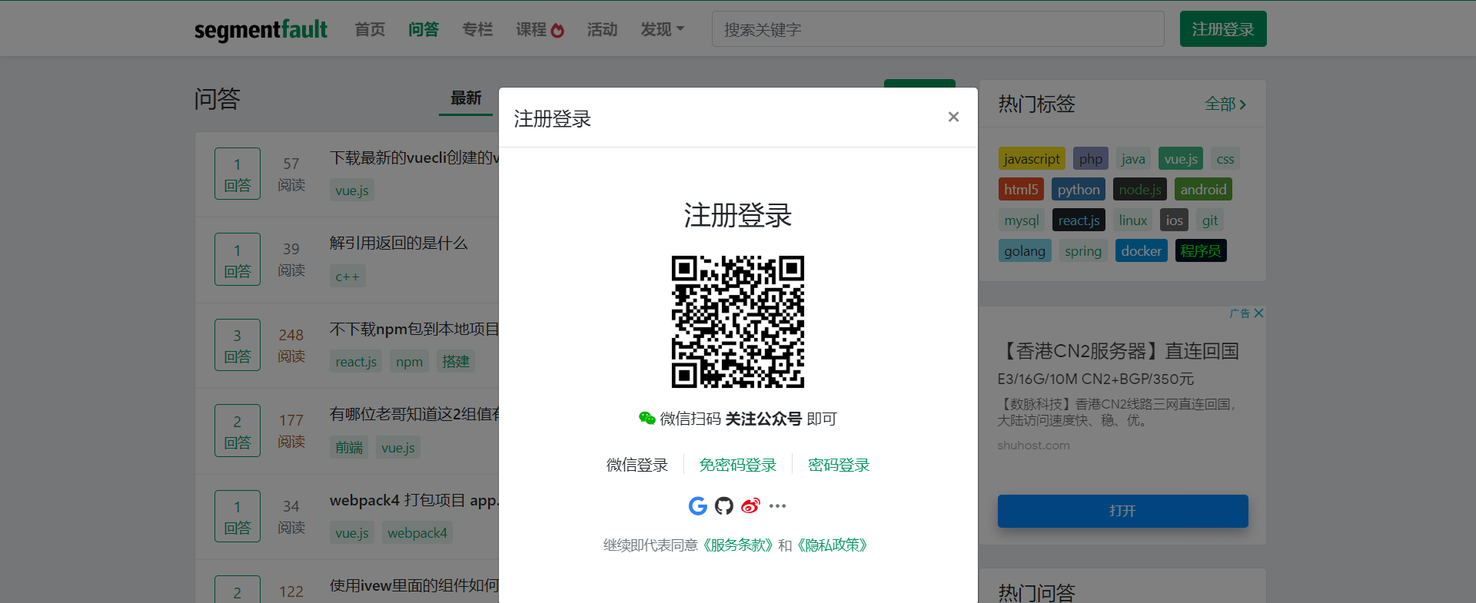Click the 3 回答 answer count box
The image size is (1476, 603).
point(237,345)
